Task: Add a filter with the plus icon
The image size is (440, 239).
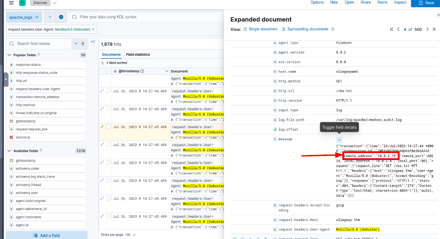Action: pos(61,17)
